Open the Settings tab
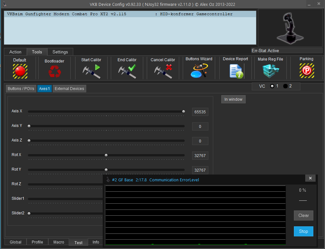The width and height of the screenshot is (325, 249). coord(60,52)
